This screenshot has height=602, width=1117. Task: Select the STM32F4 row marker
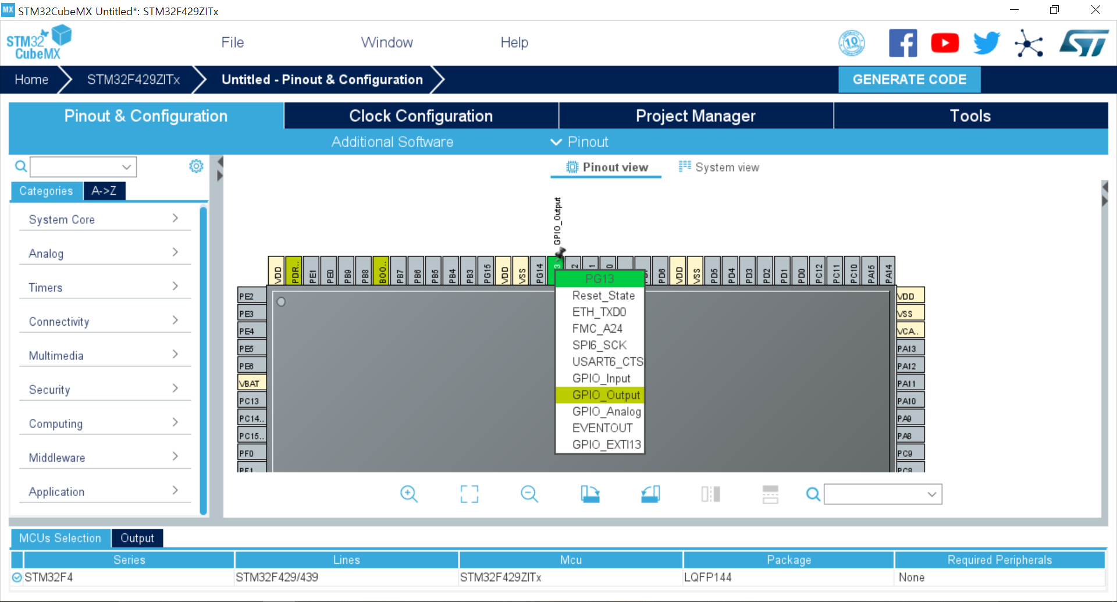17,578
